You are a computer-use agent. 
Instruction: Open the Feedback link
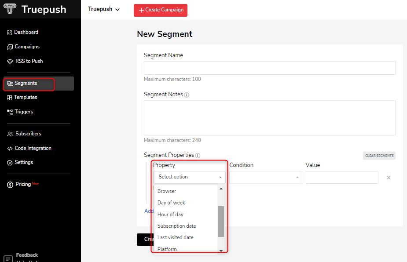coord(27,255)
